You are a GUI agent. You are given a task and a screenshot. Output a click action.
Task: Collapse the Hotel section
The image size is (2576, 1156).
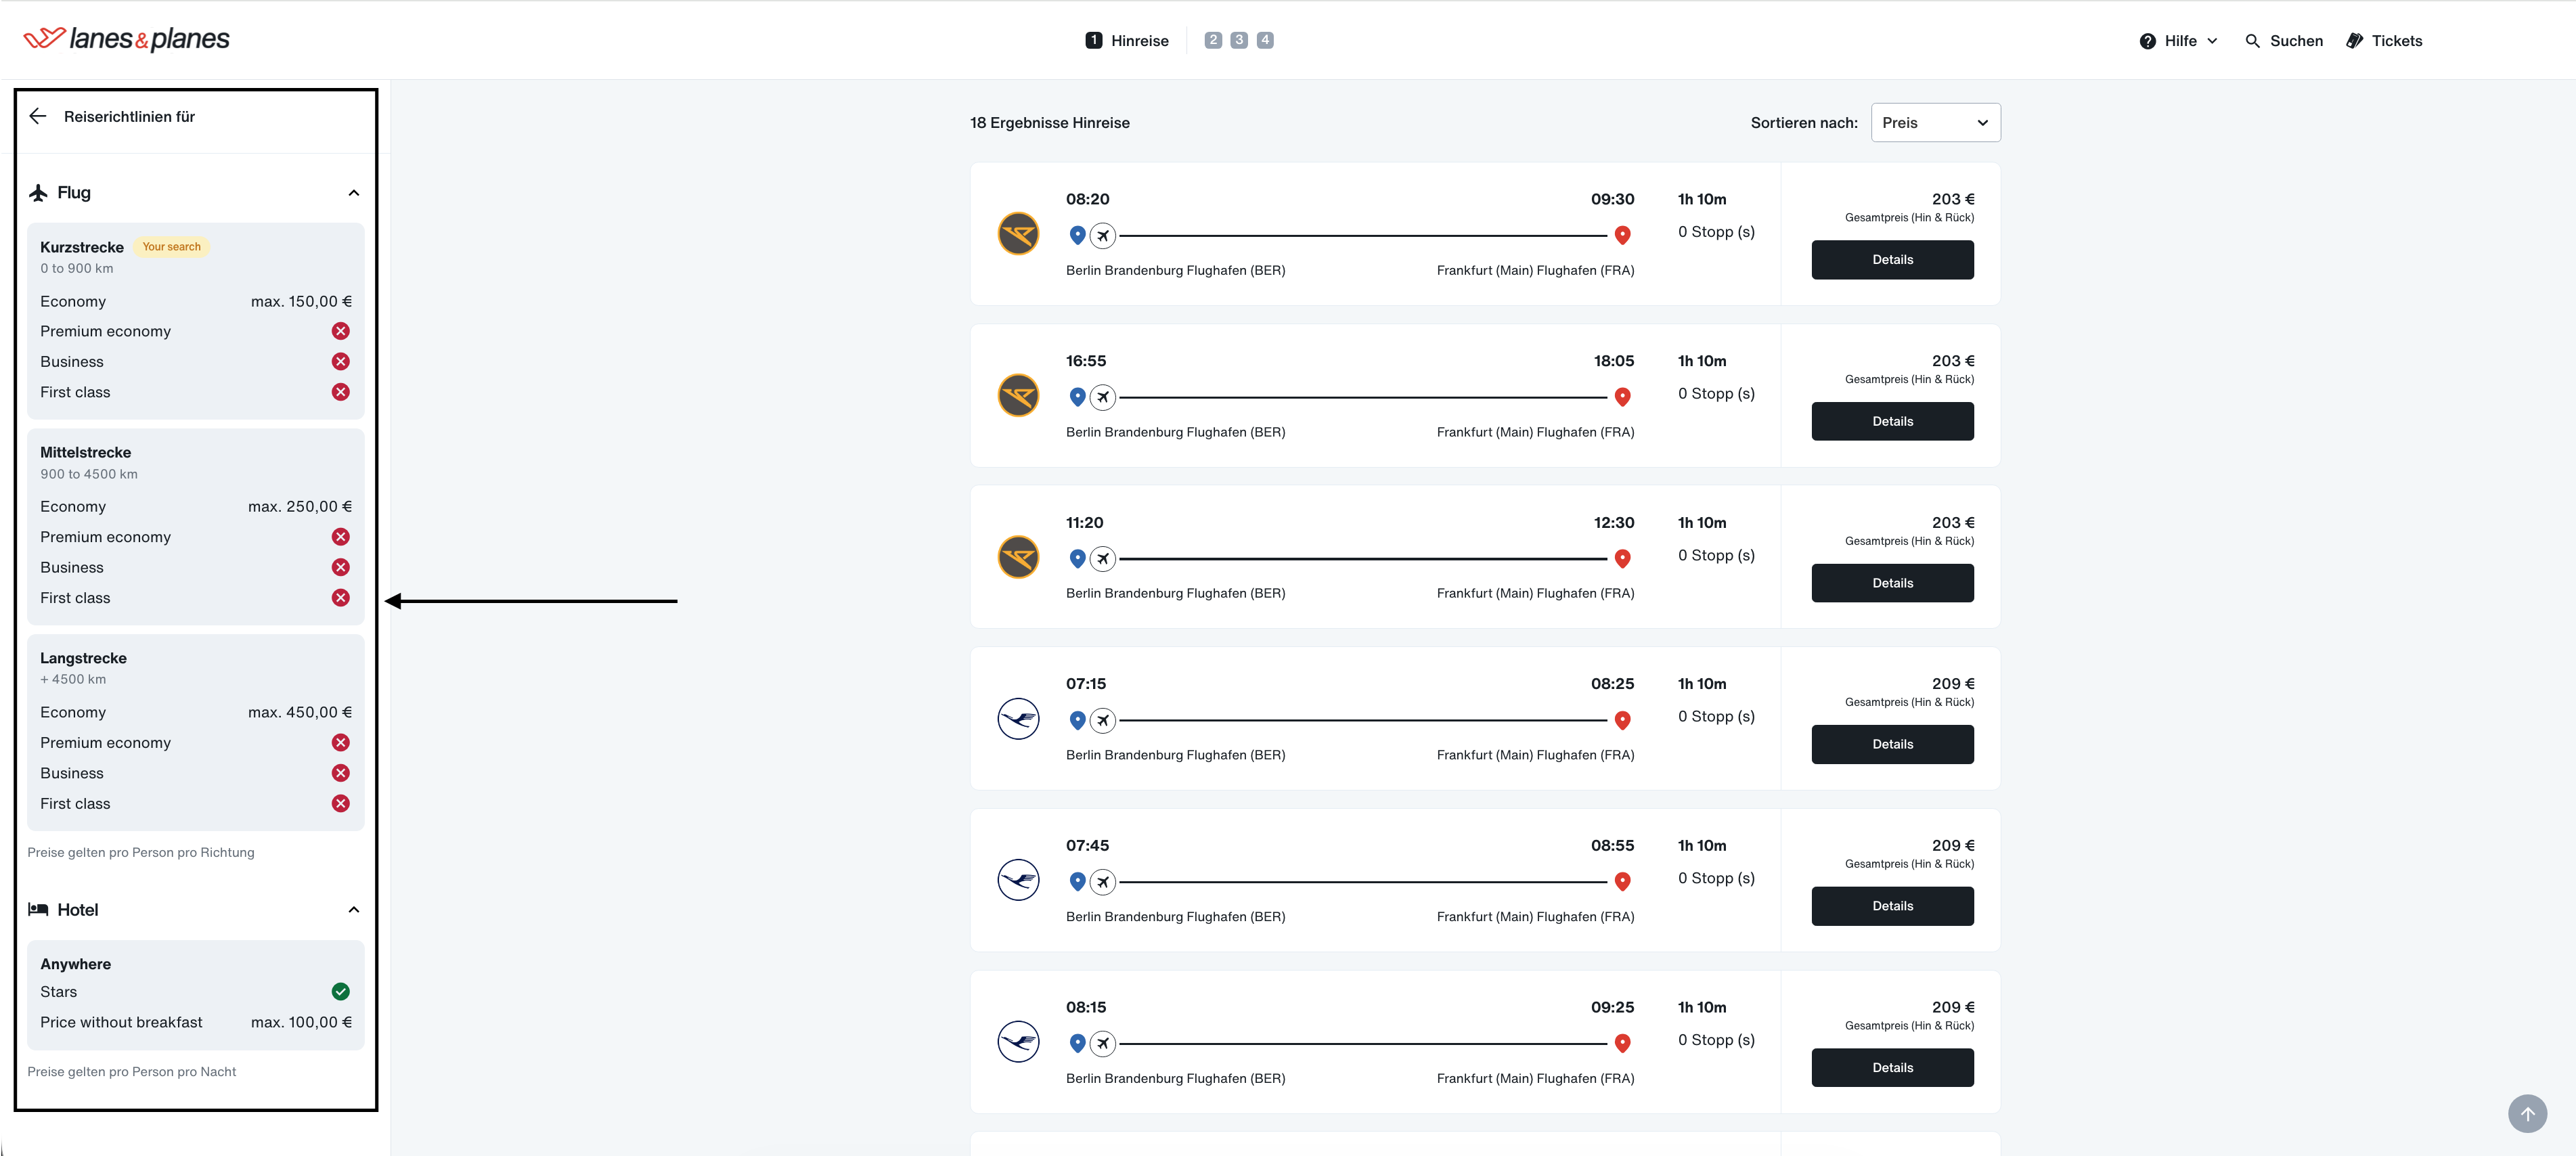(x=353, y=909)
